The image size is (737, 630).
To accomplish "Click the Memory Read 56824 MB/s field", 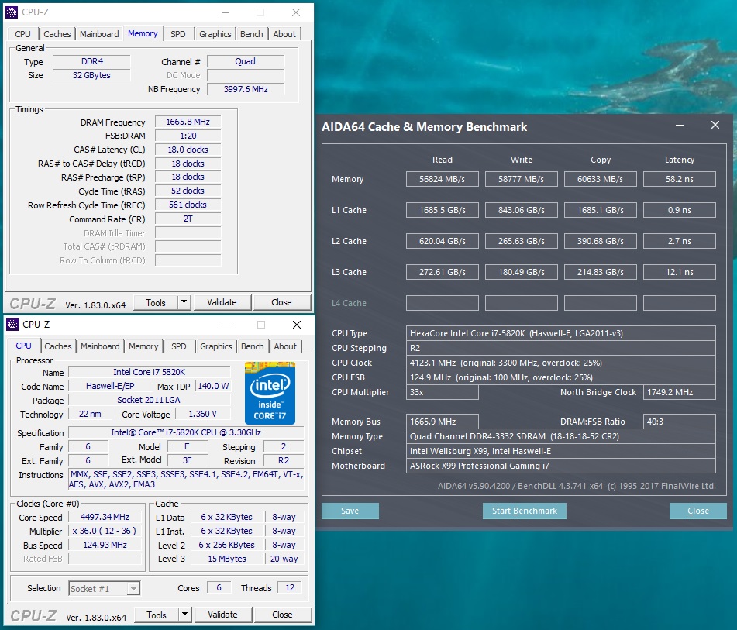I will [x=442, y=179].
